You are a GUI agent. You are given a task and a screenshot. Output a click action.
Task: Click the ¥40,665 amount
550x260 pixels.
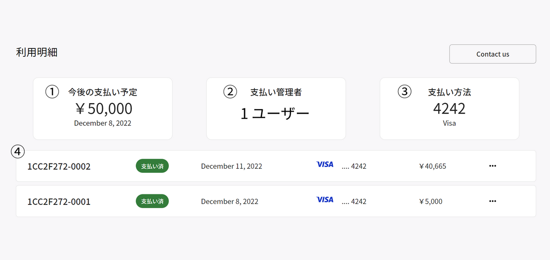coord(433,166)
